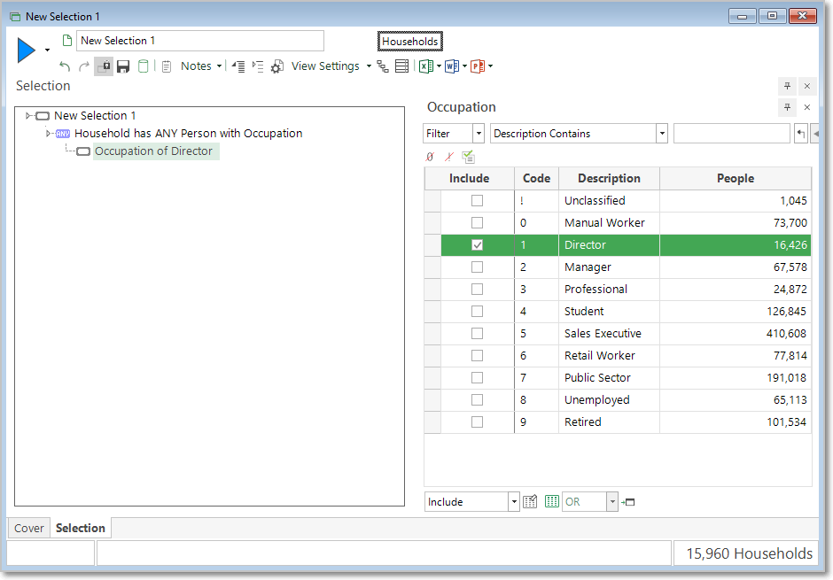Check the Include box for Unemployed
Screen dimensions: 833x580
point(477,399)
